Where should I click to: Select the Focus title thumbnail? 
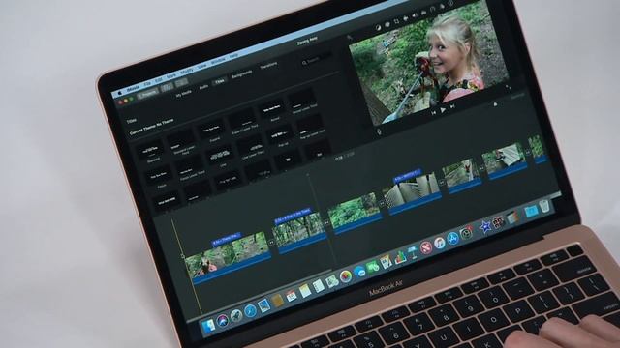click(159, 176)
